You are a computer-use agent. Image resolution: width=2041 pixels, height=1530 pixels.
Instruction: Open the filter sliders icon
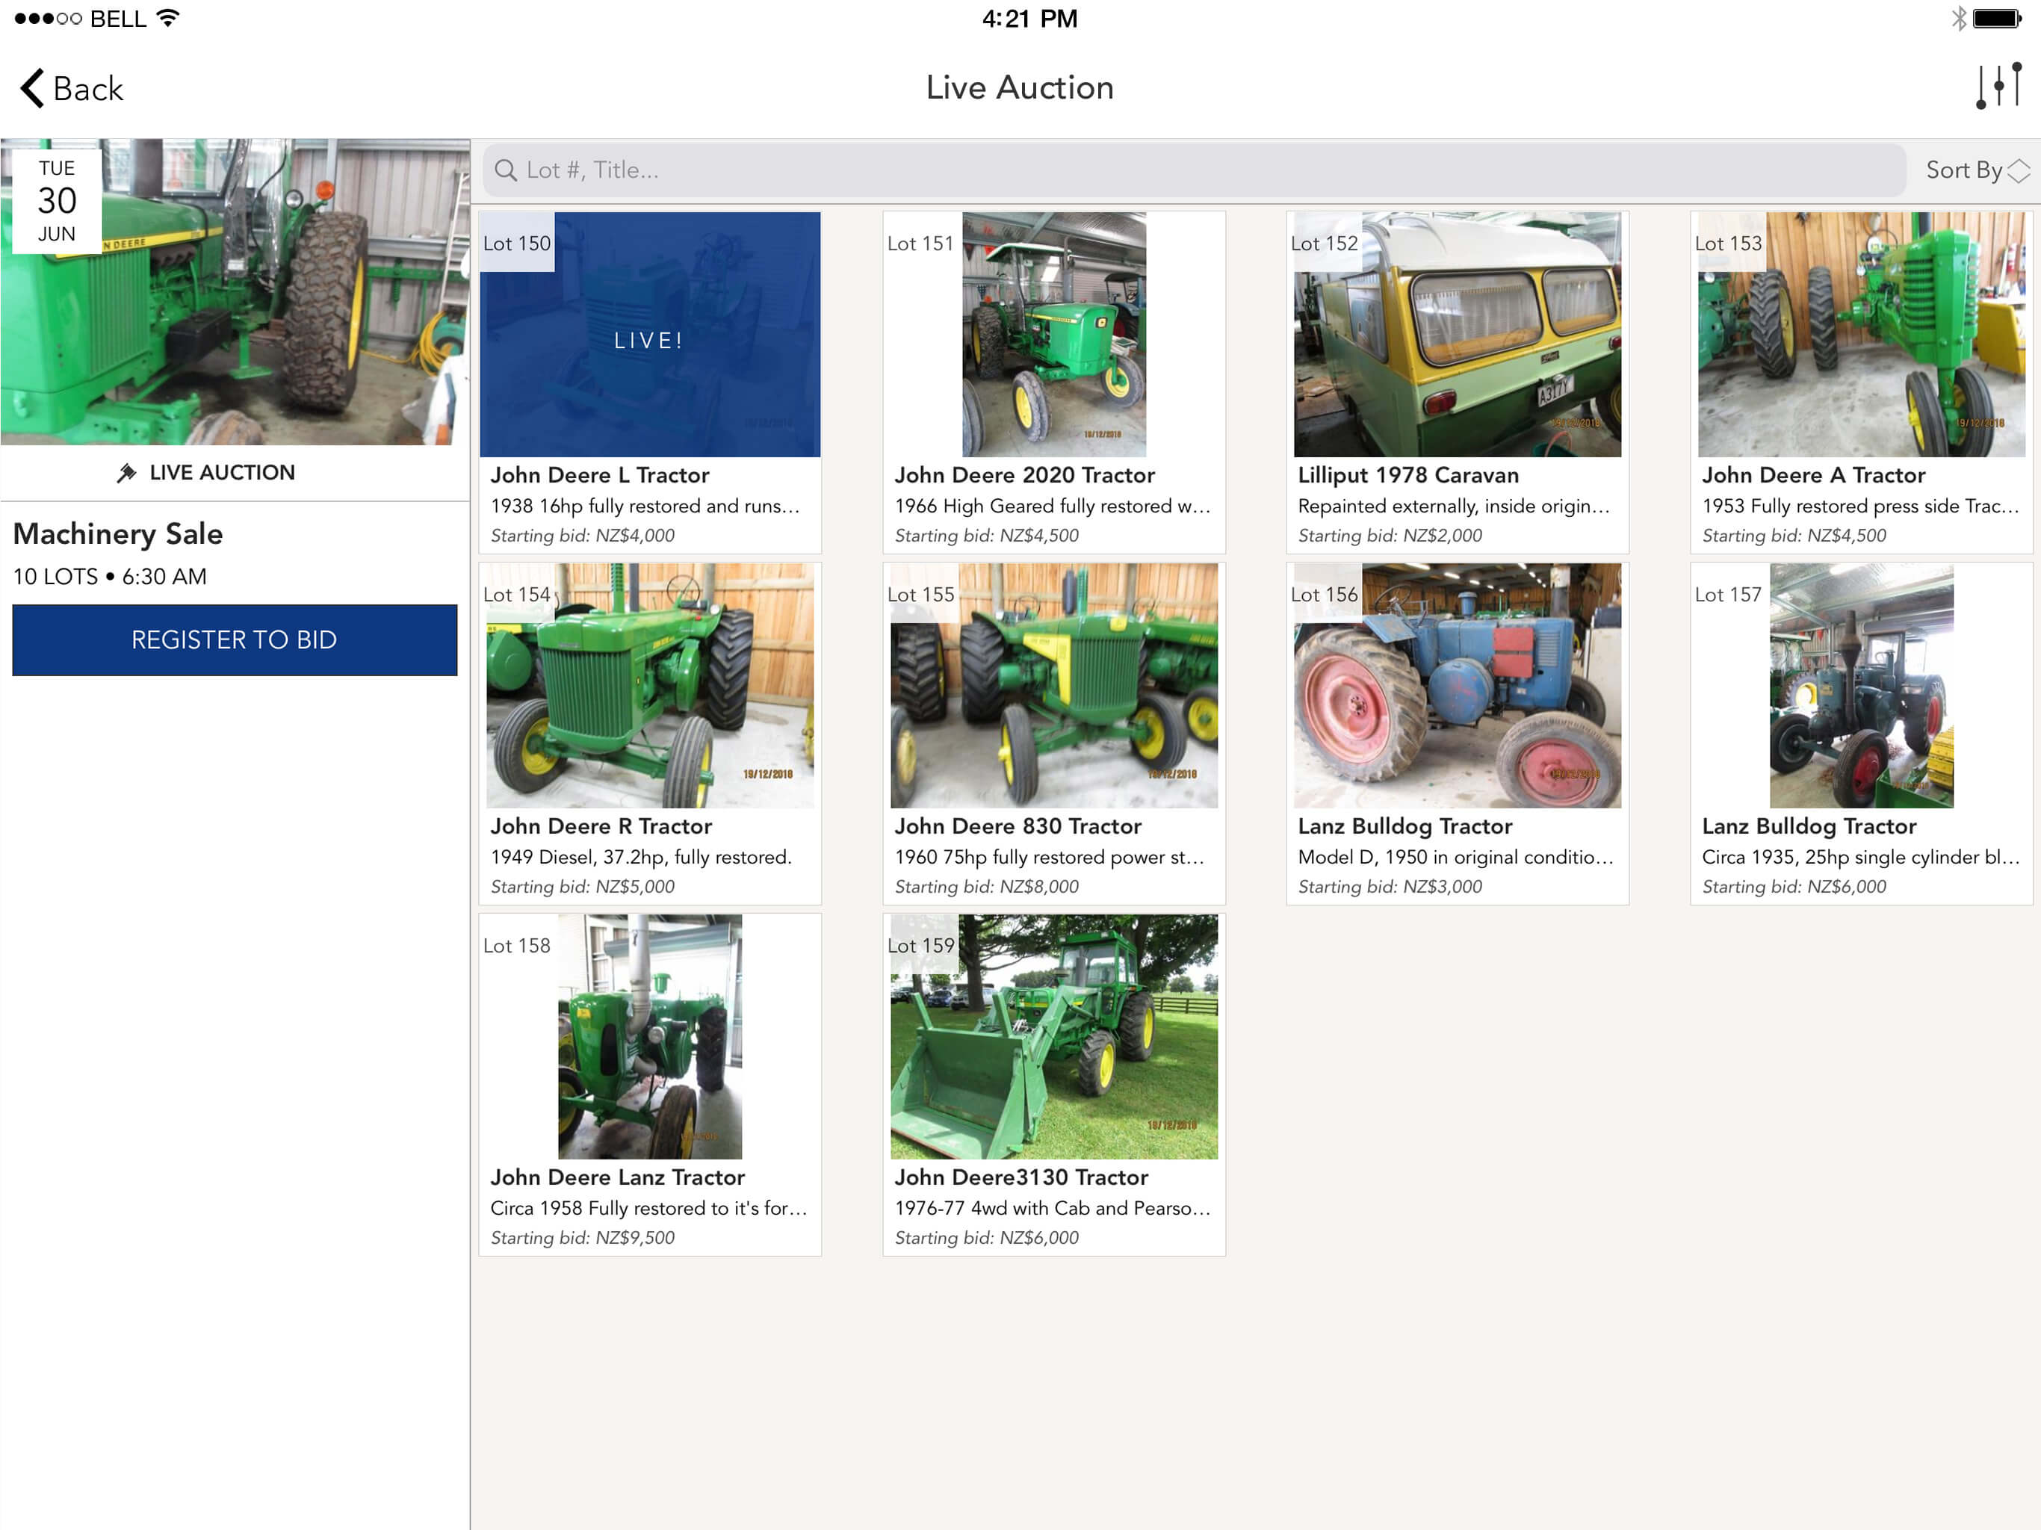(x=1998, y=87)
